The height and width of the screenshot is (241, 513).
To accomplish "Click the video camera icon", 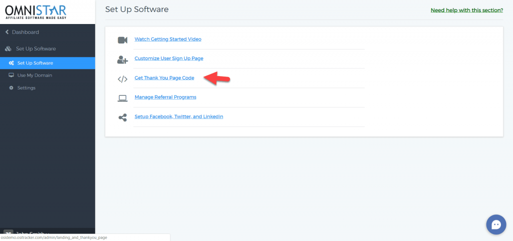I will [122, 40].
